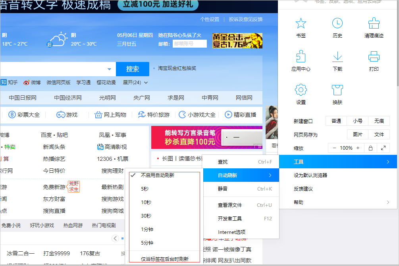Screen dimensions: 399x266
Task: Click the 个性设置 link
Action: tap(210, 19)
